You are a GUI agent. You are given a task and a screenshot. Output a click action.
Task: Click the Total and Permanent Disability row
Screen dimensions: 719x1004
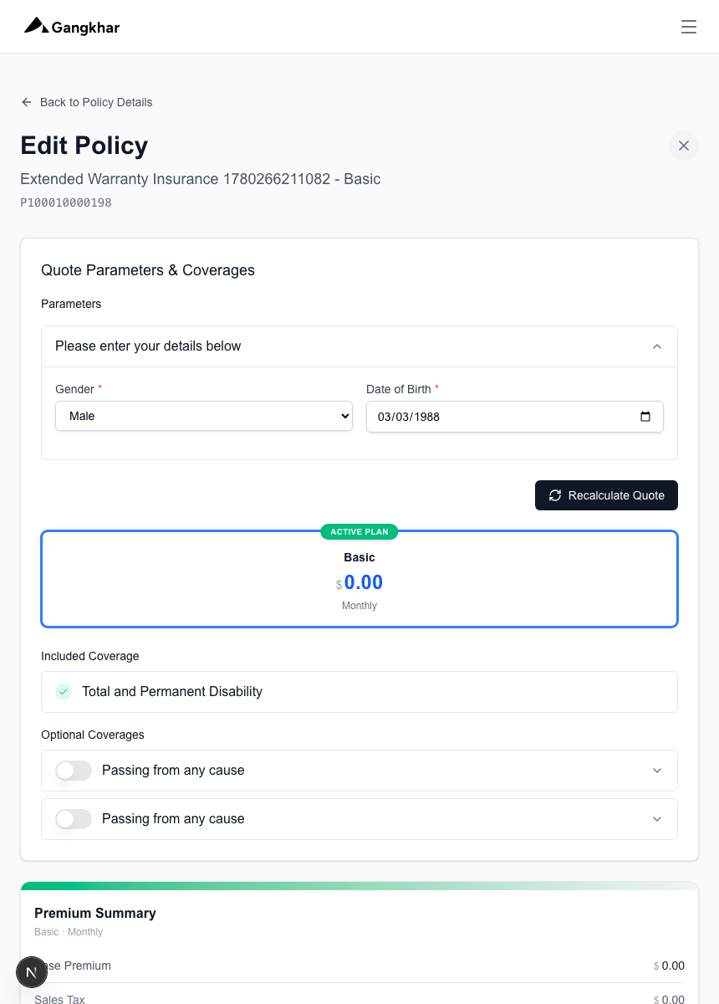(359, 692)
